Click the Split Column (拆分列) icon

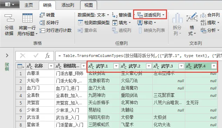click(177, 18)
